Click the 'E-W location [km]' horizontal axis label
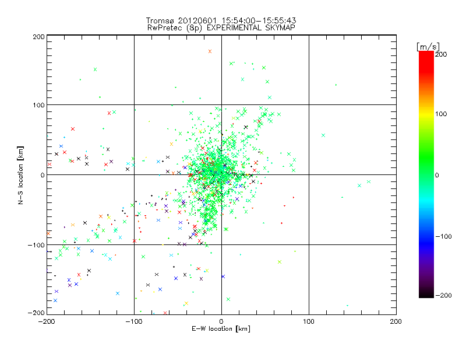Image resolution: width=466 pixels, height=350 pixels. click(221, 329)
